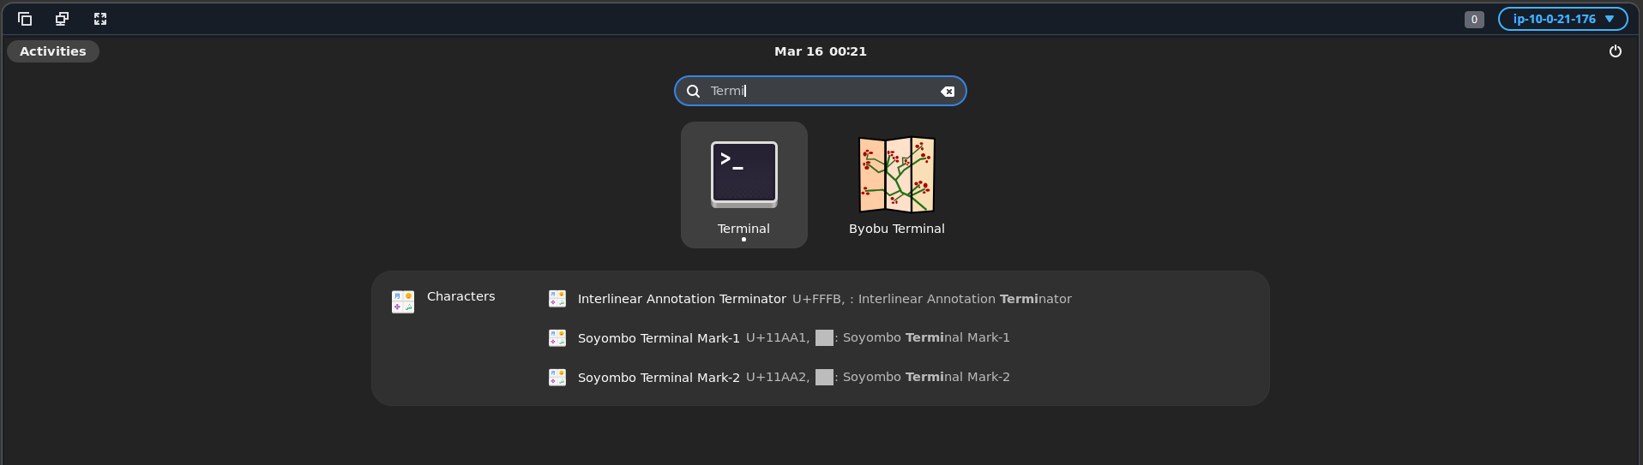
Task: Clear the search text with the backspace icon
Action: click(x=948, y=92)
